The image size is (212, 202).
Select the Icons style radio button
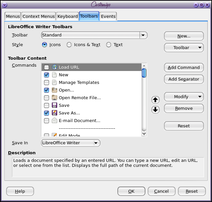(x=45, y=45)
